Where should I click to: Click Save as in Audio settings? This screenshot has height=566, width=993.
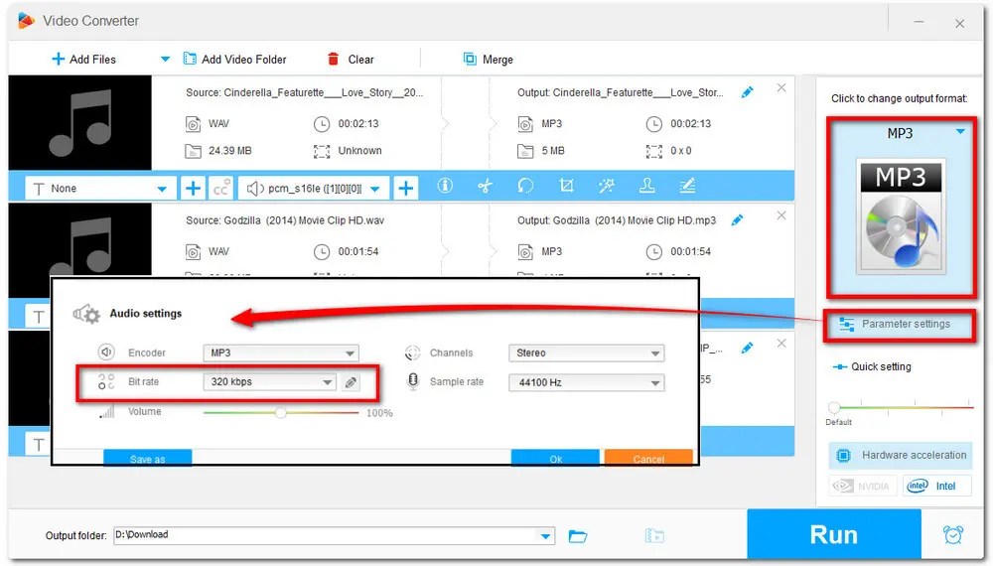coord(148,457)
